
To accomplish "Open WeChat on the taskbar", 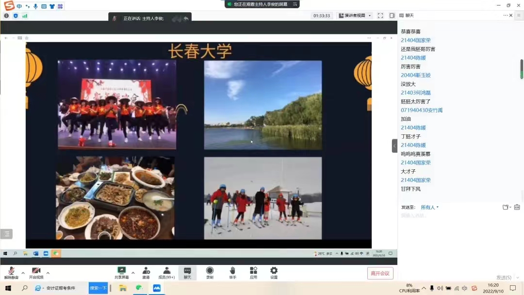I will point(139,288).
